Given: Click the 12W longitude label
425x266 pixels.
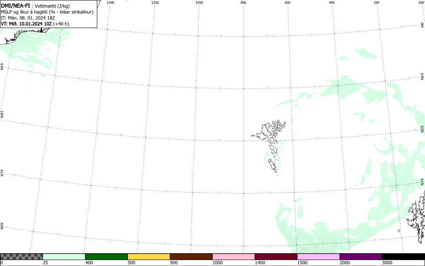Looking at the screenshot, I should 155,3.
